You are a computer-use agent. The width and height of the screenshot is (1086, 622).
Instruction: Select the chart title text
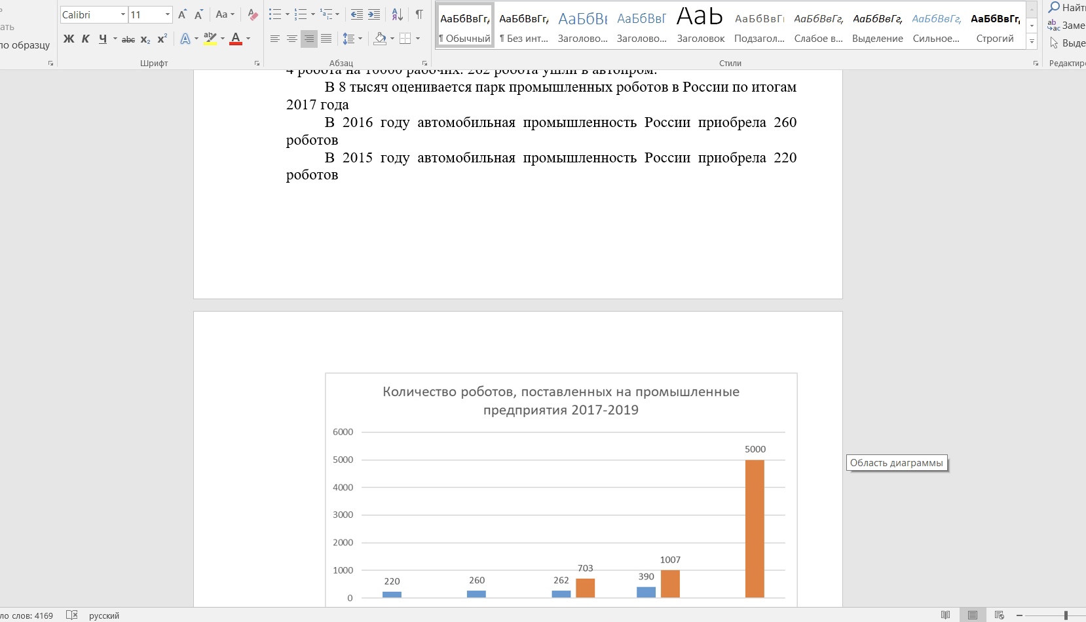561,401
